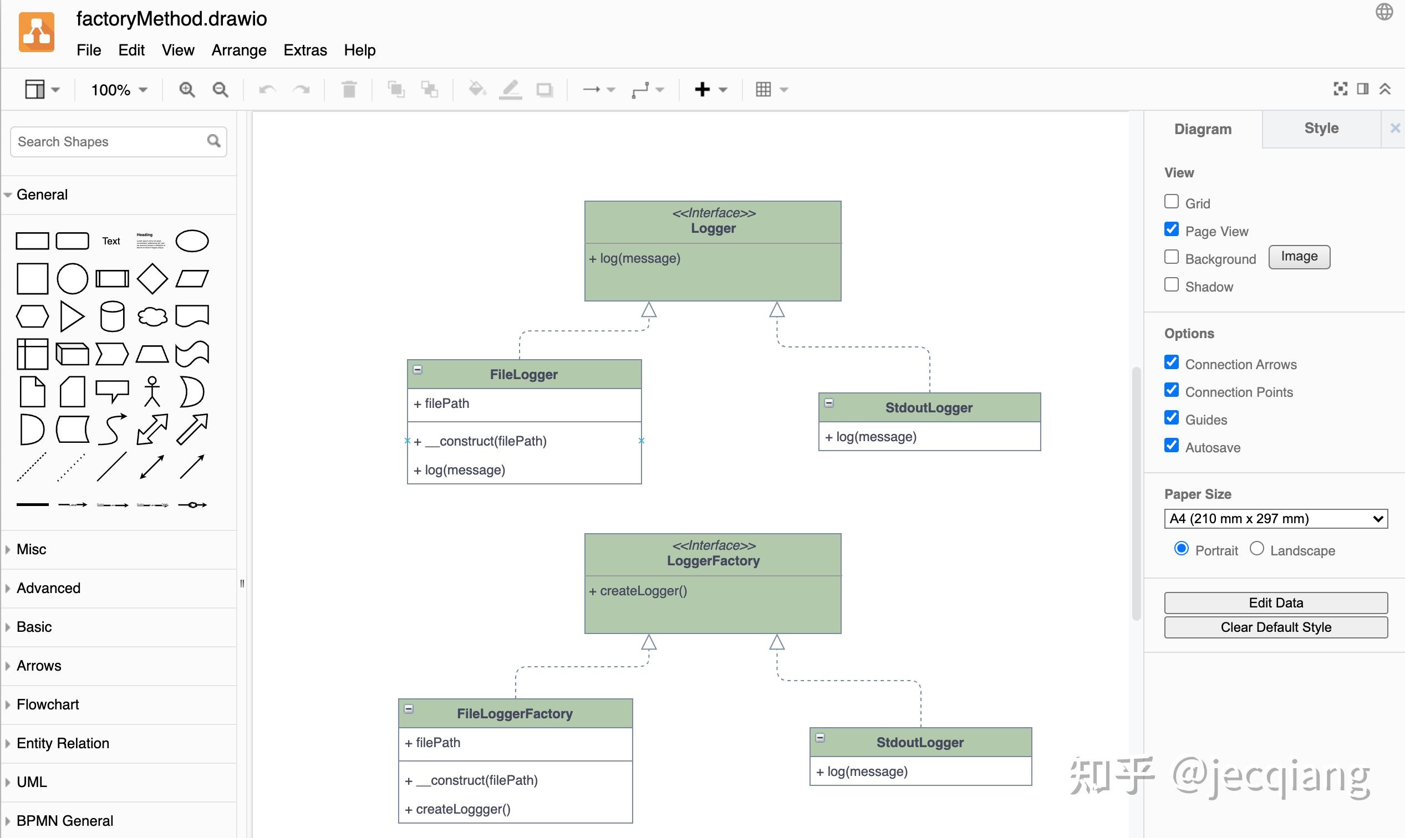Toggle fullscreen mode icon
Screen dimensions: 1405x838
1340,89
